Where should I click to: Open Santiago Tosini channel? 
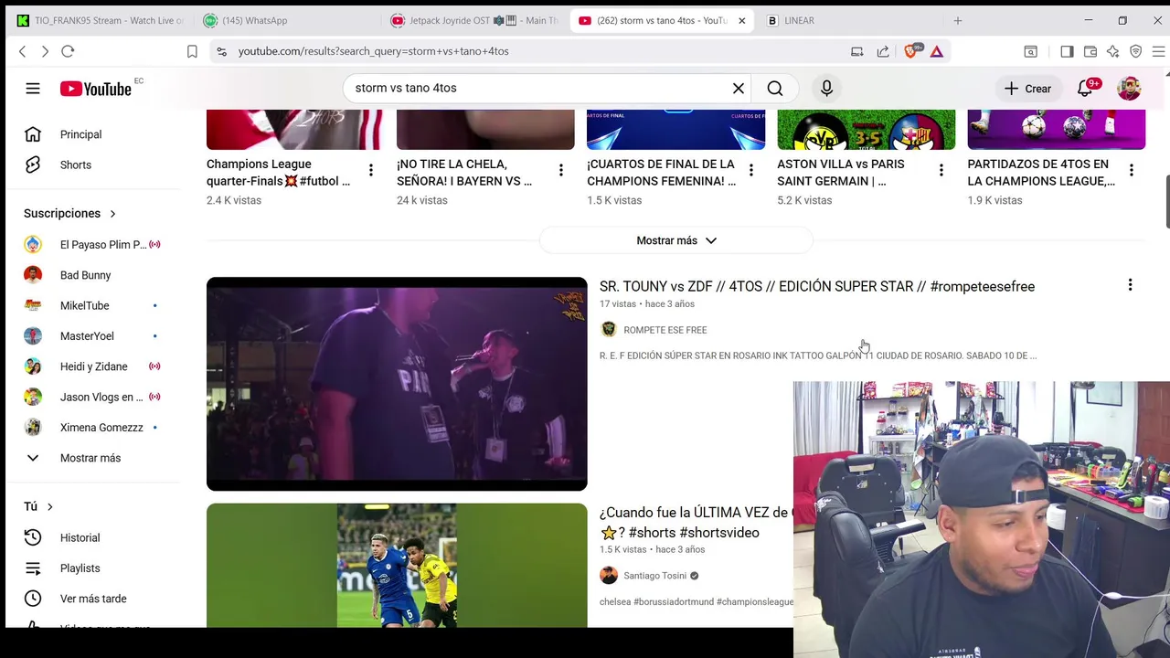coord(654,576)
